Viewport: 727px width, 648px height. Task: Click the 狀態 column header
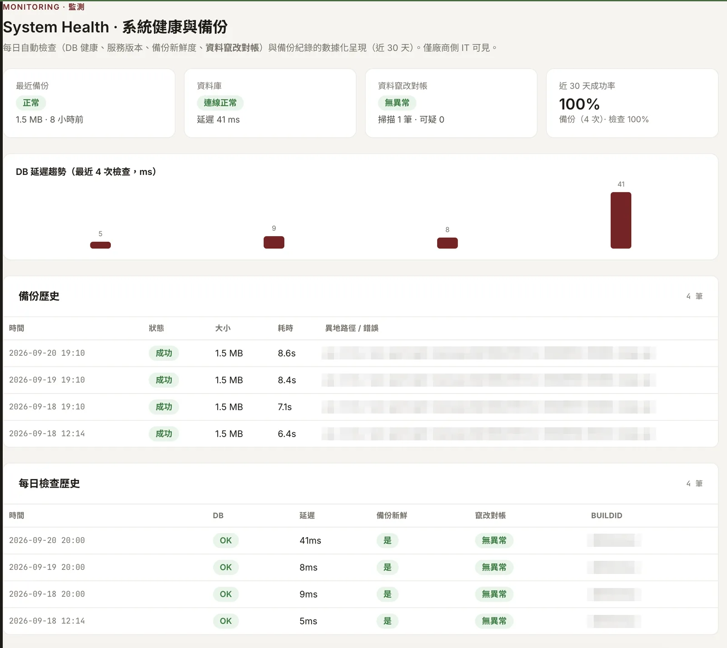click(x=156, y=328)
